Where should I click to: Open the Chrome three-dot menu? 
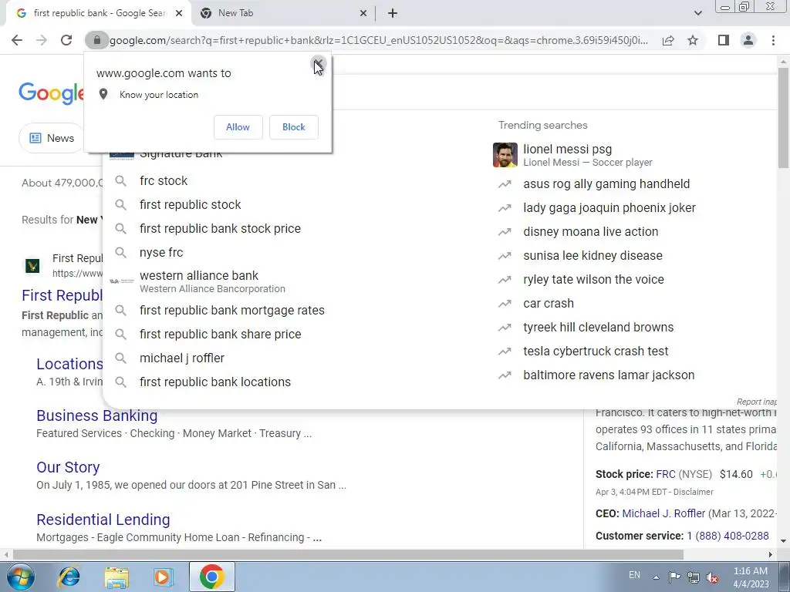click(x=773, y=40)
